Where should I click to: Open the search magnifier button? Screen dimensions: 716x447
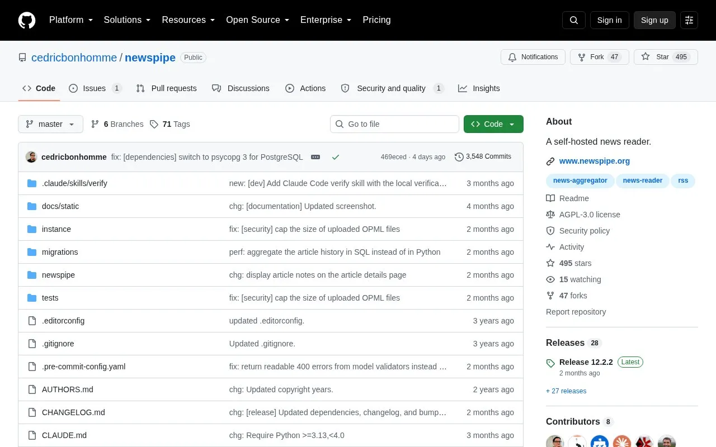574,20
